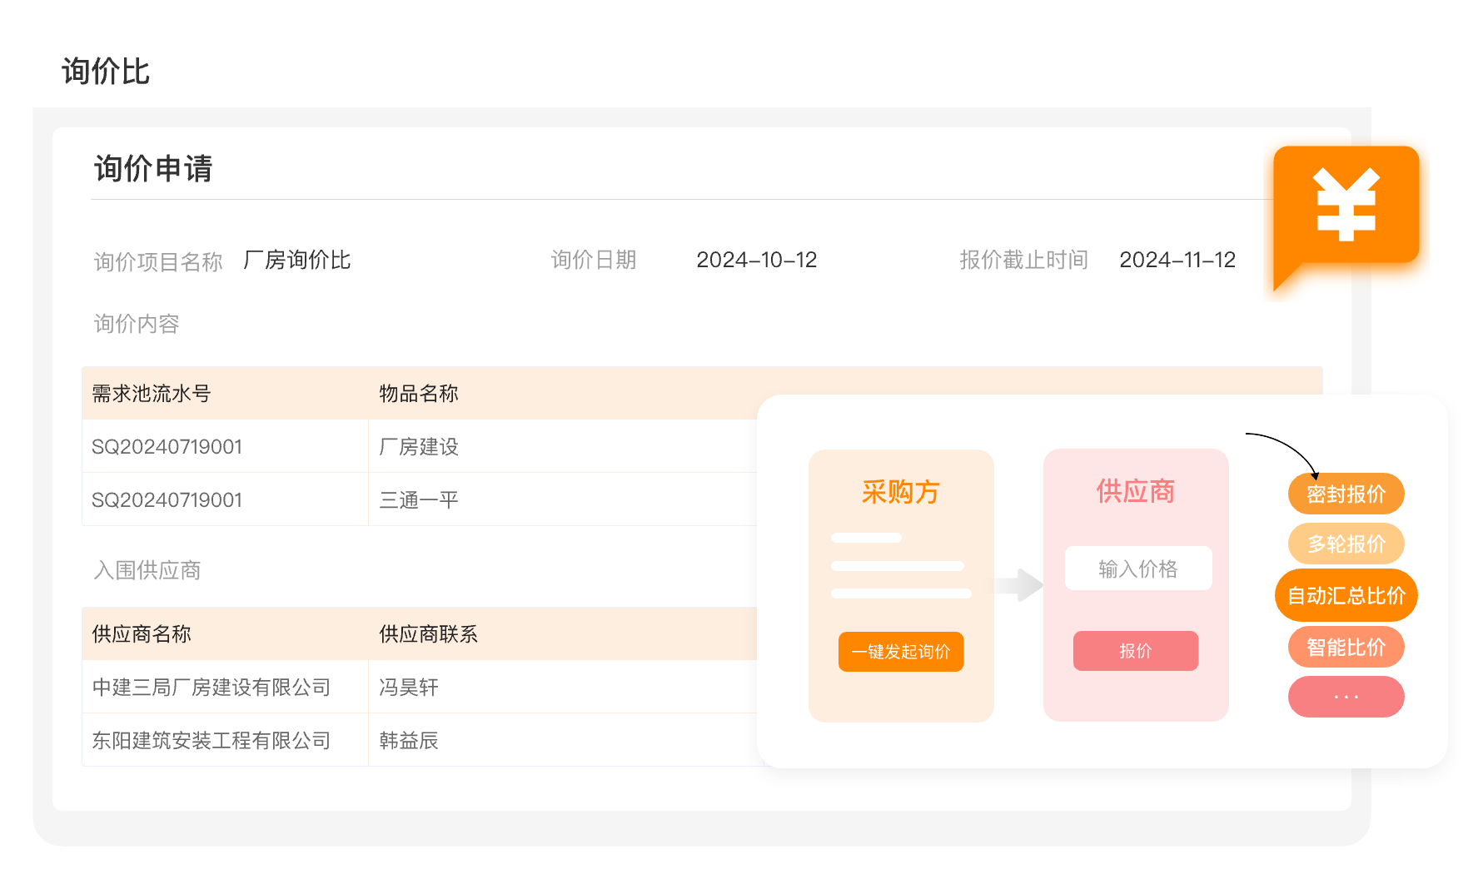
Task: Click supplier 中建三局厂房建设有限公司
Action: point(210,688)
